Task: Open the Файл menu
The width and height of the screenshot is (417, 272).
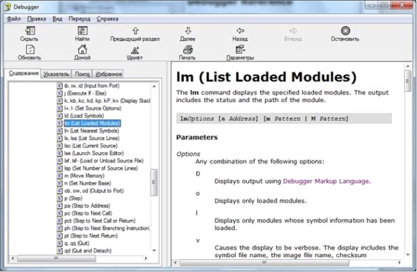Action: 14,18
